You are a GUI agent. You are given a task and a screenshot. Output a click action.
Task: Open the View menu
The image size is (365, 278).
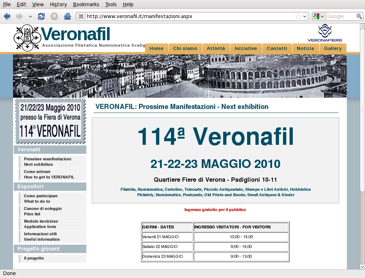pos(38,4)
